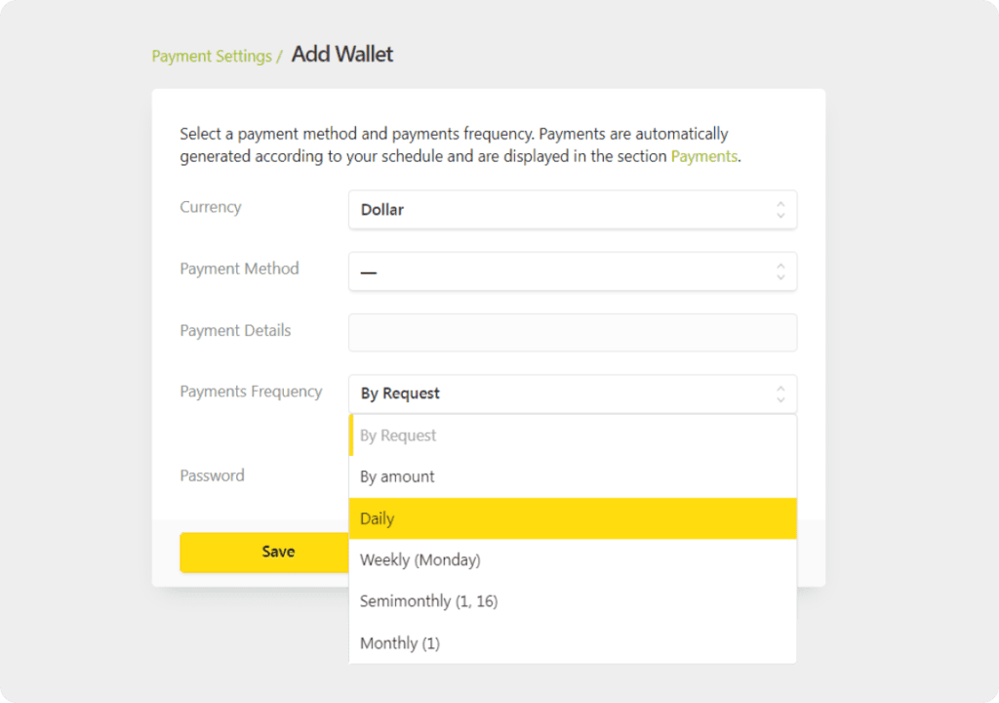Image resolution: width=999 pixels, height=703 pixels.
Task: Click the Save button
Action: coord(277,552)
